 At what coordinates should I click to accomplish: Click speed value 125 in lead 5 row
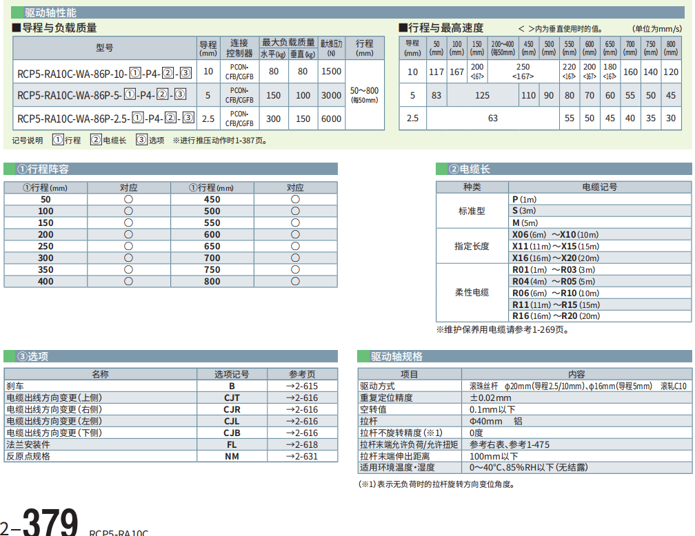point(482,95)
